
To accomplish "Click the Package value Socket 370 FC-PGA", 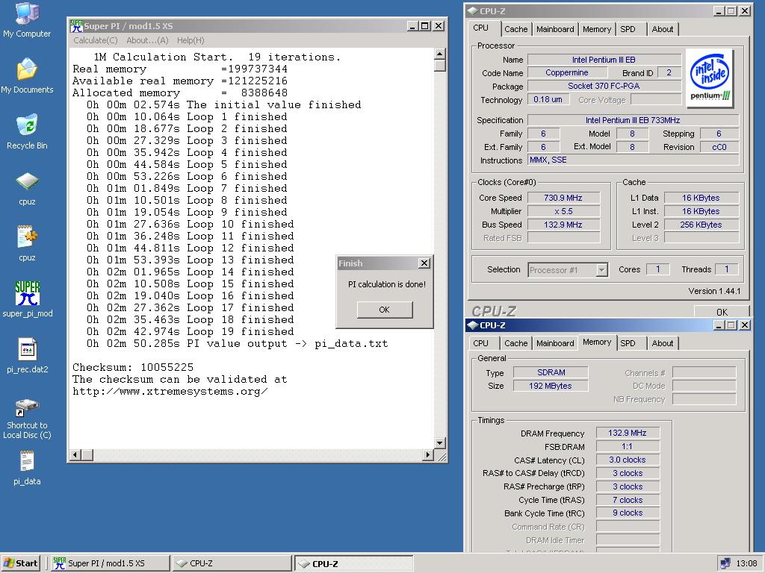I will coord(604,86).
